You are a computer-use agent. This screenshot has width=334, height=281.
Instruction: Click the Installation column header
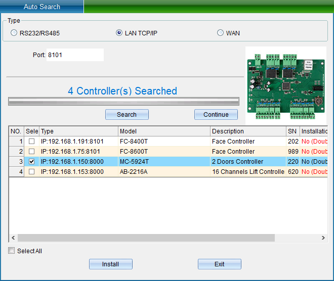314,131
